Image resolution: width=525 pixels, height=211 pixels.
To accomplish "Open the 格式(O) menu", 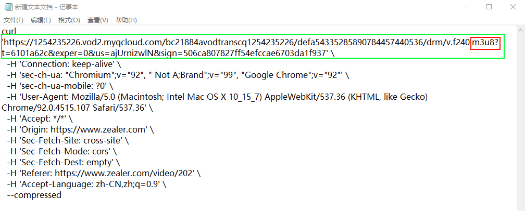I will [69, 20].
